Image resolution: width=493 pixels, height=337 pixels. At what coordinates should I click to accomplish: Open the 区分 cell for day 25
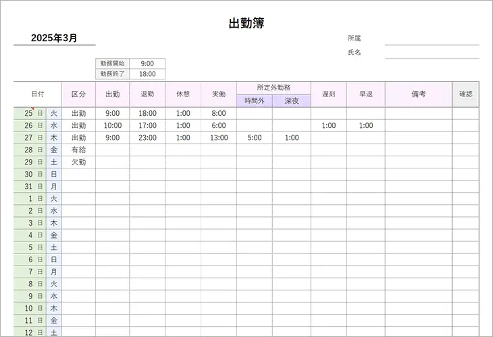click(x=79, y=113)
